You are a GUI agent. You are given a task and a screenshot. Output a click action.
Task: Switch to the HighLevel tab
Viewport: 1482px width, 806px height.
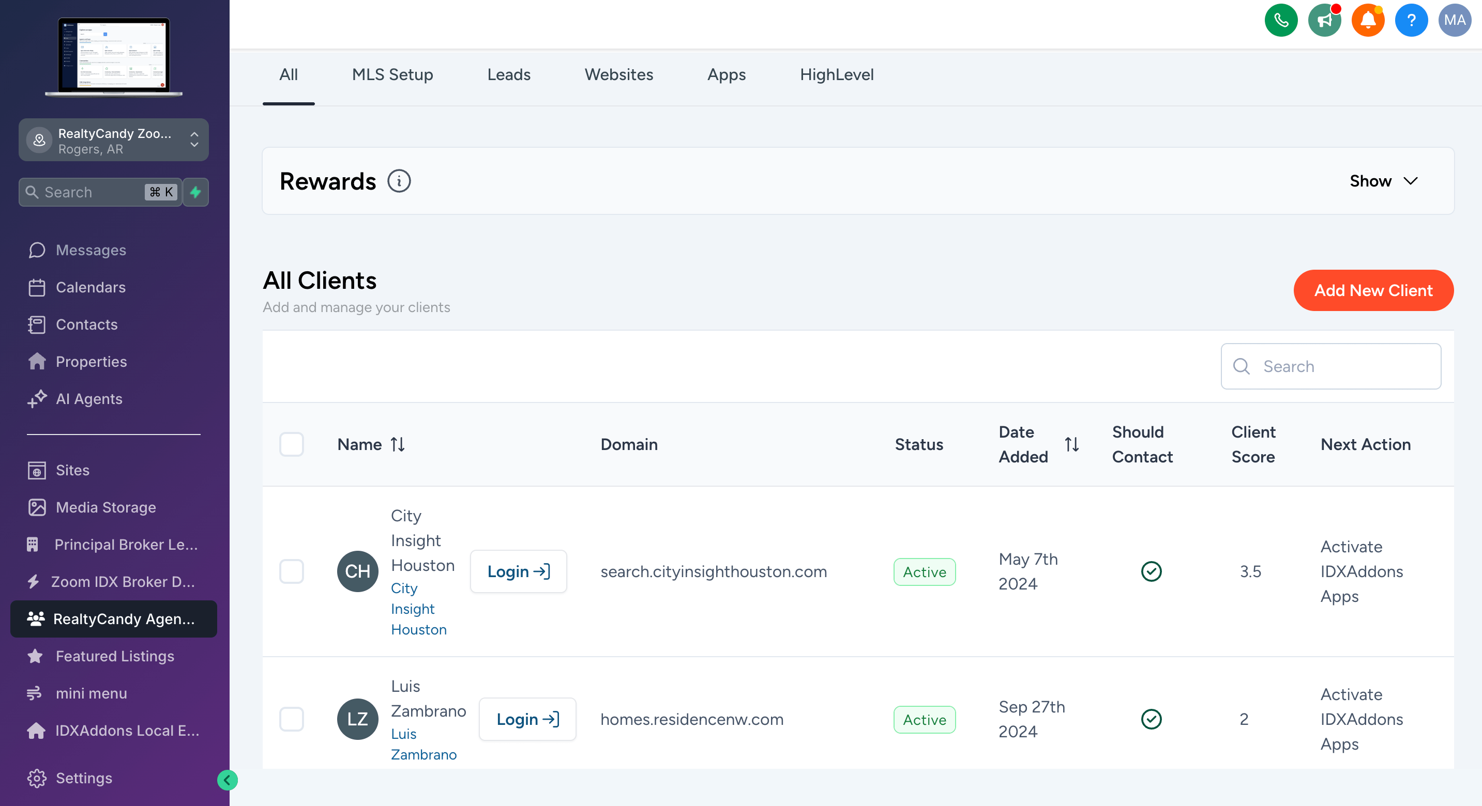point(837,75)
